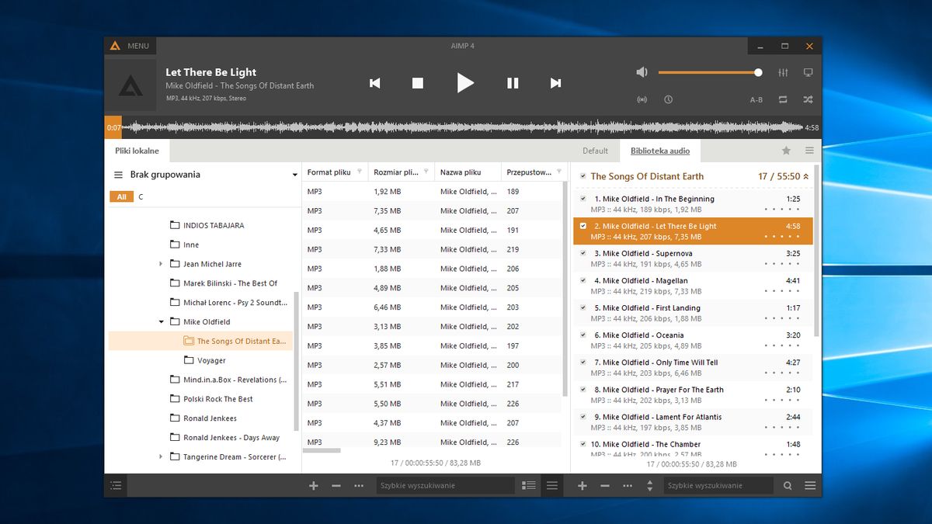Open the internet radio capture icon
Viewport: 932px width, 524px height.
point(642,99)
